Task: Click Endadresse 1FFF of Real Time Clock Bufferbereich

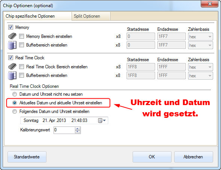Action: pos(172,75)
